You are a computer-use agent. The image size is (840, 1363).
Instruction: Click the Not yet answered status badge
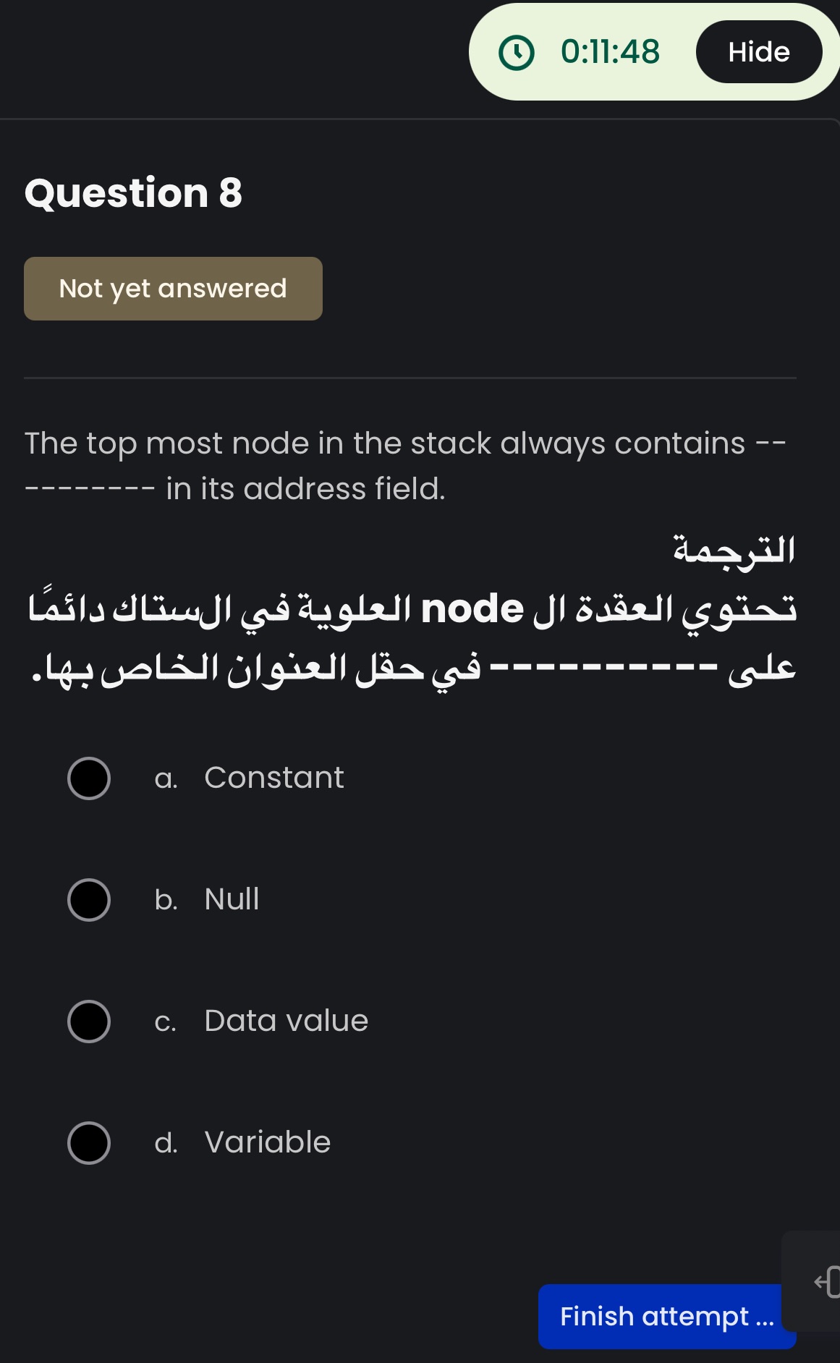[174, 288]
